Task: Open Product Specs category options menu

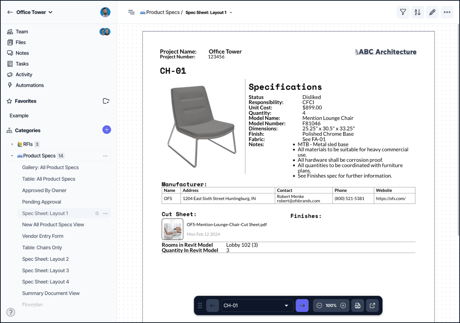Action: (x=105, y=156)
